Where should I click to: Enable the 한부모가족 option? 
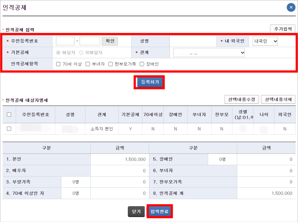click(111, 64)
